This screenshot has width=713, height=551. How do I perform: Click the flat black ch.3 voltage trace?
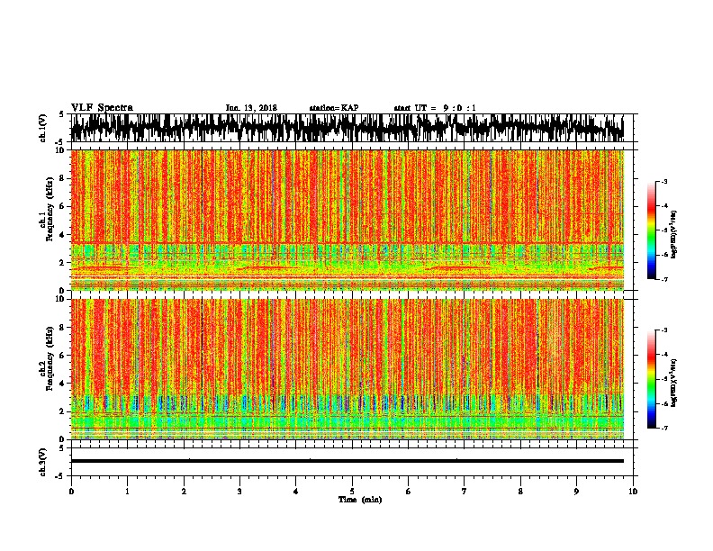point(347,461)
